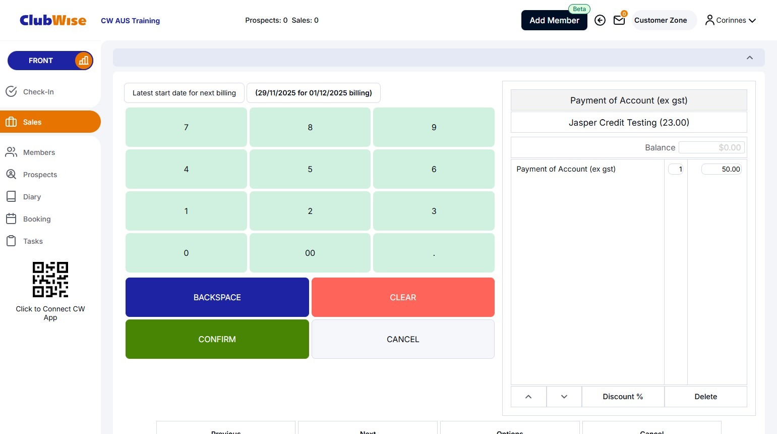Tap keypad number 4
Viewport: 777px width, 434px height.
pyautogui.click(x=186, y=169)
